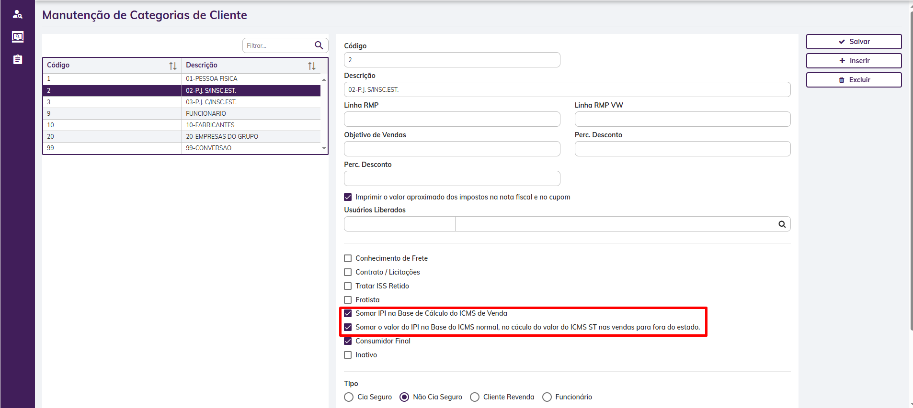Click Código header text
Image resolution: width=913 pixels, height=408 pixels.
tap(58, 65)
